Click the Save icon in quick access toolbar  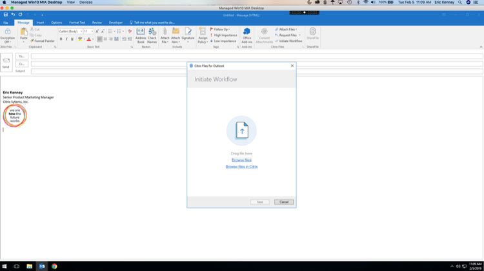6,14
